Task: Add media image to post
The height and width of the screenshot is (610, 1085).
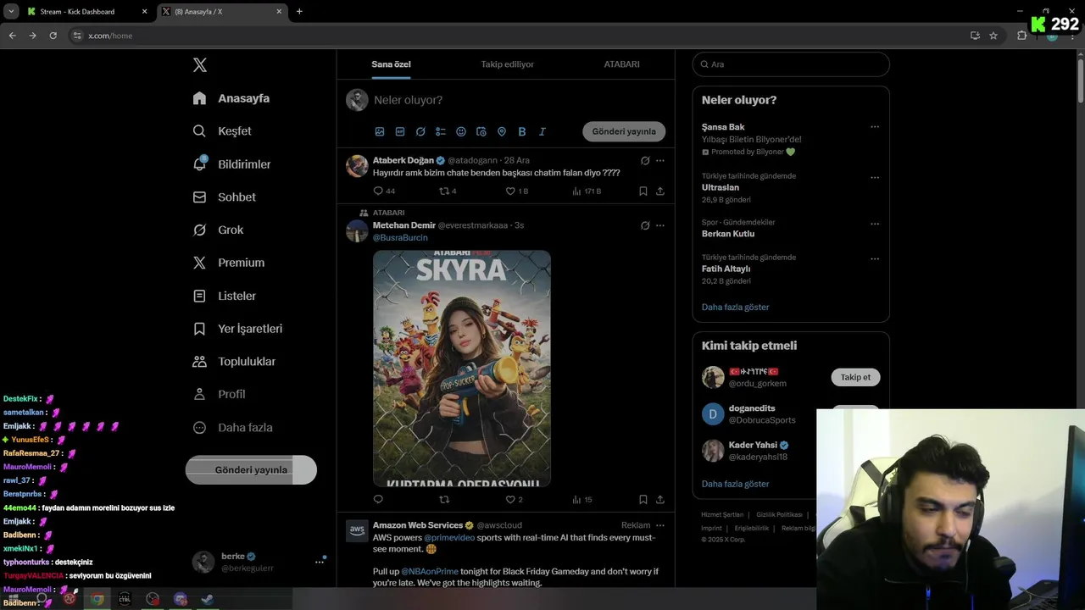Action: [380, 132]
